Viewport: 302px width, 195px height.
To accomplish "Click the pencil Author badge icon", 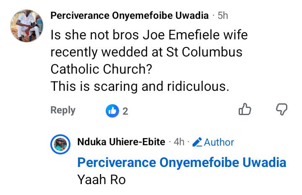I will (x=197, y=142).
